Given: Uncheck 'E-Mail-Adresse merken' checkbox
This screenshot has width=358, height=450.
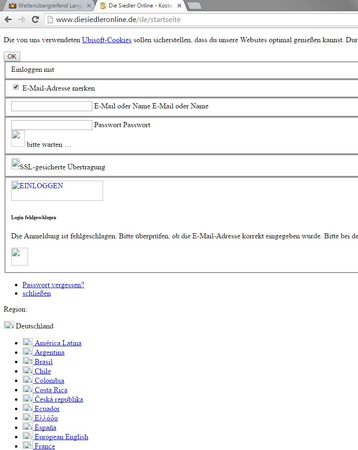Looking at the screenshot, I should pyautogui.click(x=16, y=87).
